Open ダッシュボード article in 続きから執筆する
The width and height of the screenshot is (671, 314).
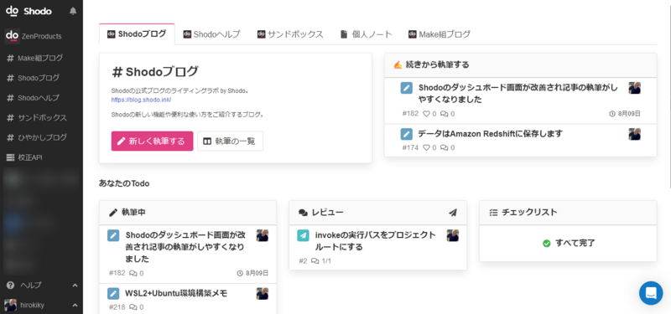coord(518,94)
